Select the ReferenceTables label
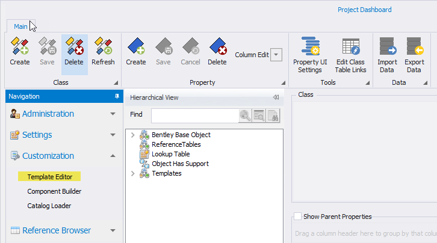This screenshot has width=437, height=243. click(x=176, y=144)
